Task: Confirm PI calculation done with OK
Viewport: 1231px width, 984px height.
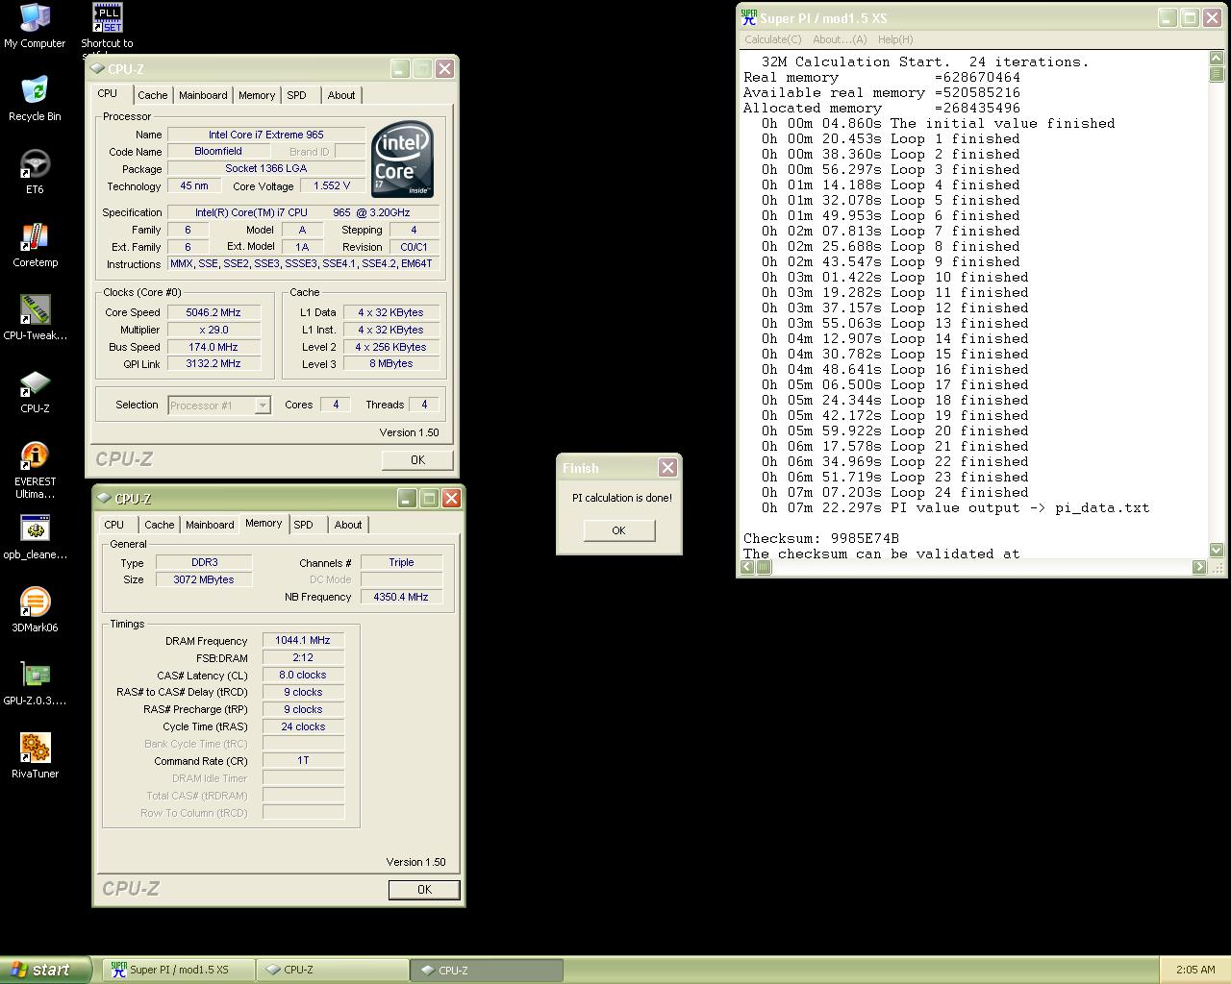Action: coord(619,530)
